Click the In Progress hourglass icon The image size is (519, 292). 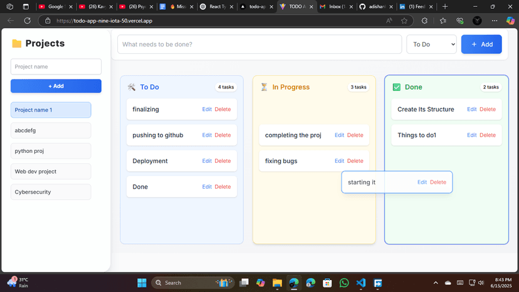[264, 87]
